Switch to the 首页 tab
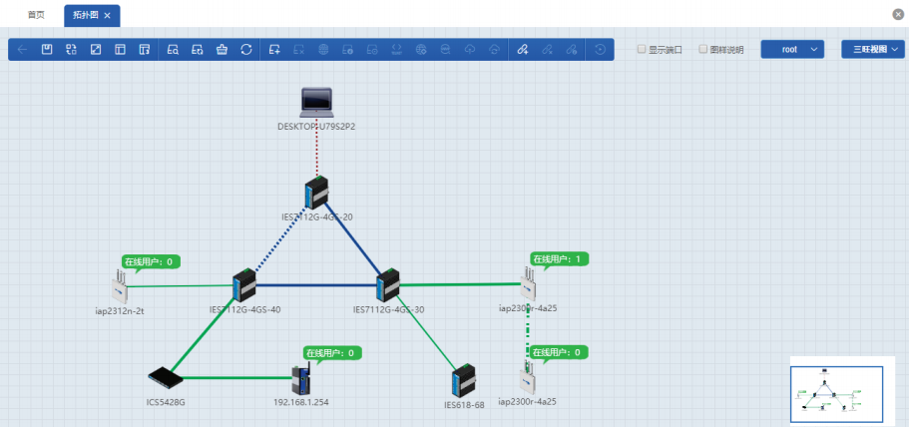 point(36,15)
